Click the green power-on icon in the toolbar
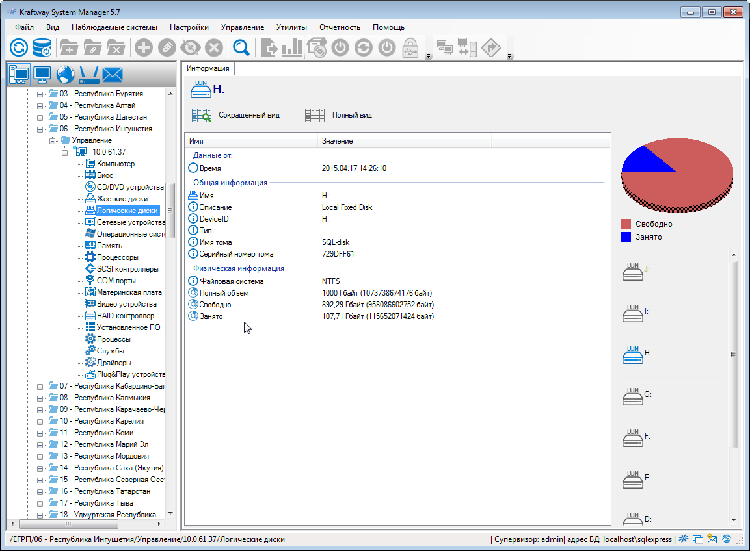The width and height of the screenshot is (750, 551). [340, 47]
